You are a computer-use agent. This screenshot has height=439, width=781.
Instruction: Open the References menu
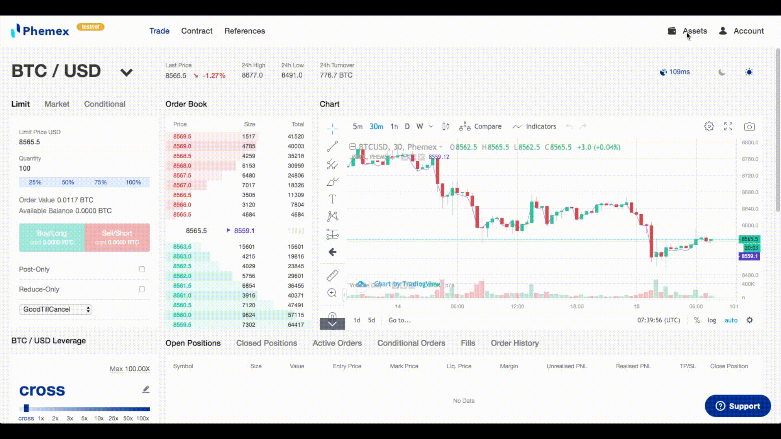245,31
